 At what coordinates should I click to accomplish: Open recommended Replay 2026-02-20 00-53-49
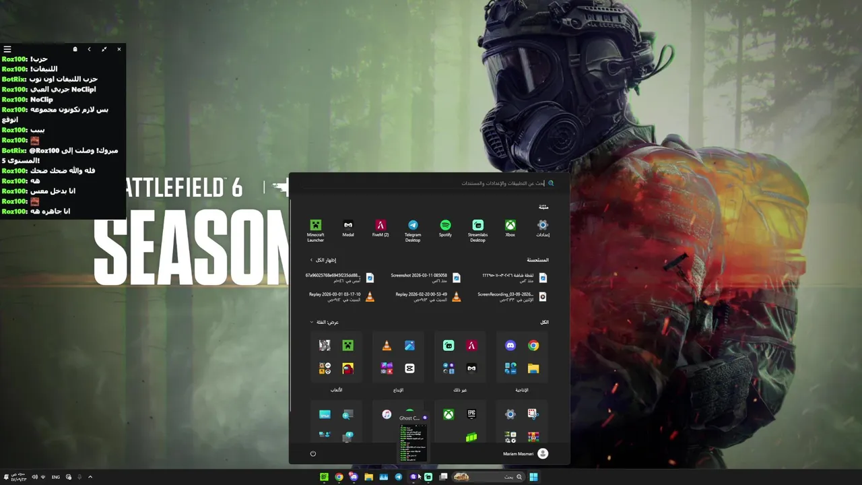[x=428, y=296]
